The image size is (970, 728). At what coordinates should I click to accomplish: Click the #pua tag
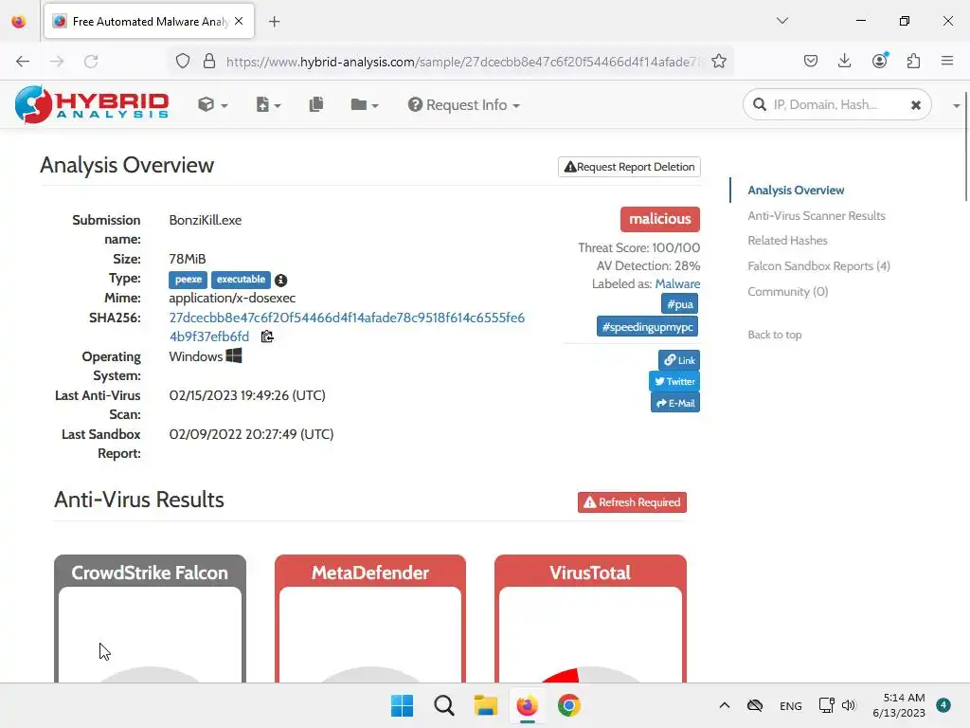point(680,304)
